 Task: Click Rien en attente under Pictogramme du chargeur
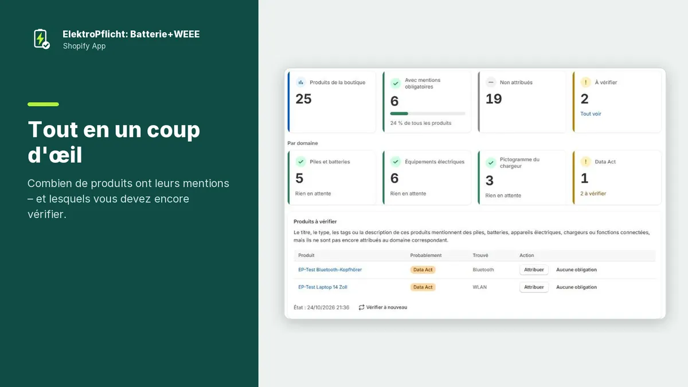point(503,196)
